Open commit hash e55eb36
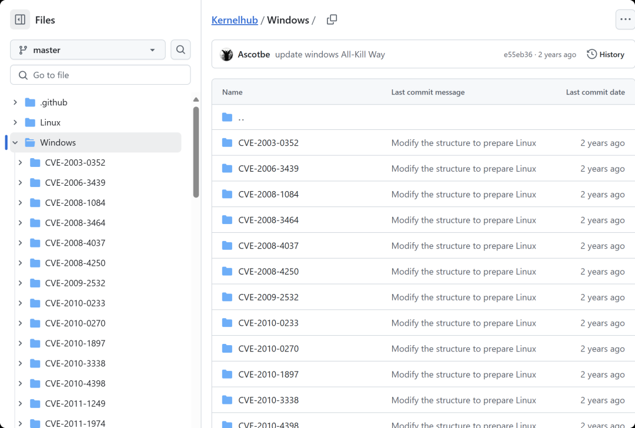 point(518,55)
